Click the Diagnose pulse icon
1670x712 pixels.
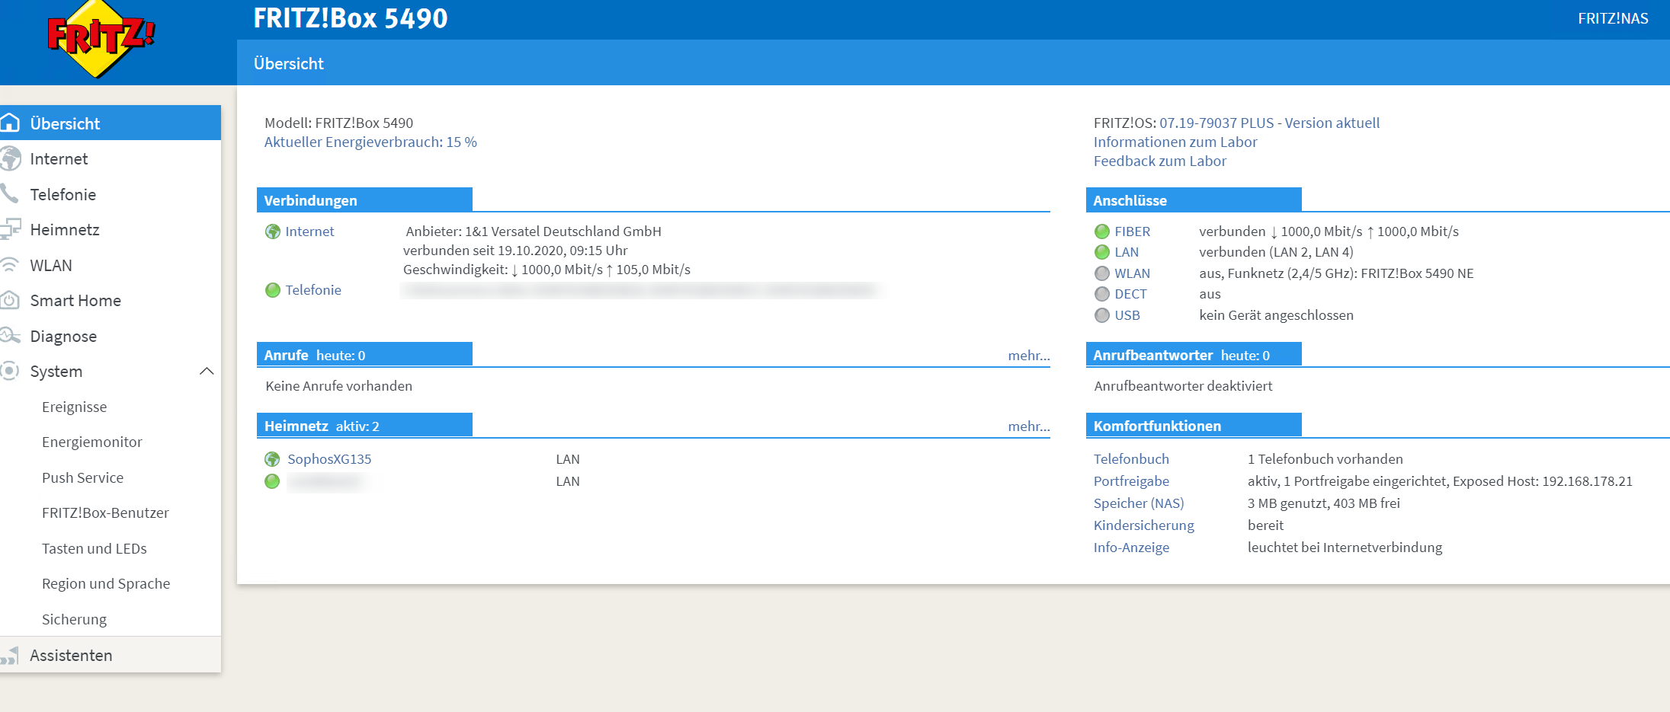[10, 336]
